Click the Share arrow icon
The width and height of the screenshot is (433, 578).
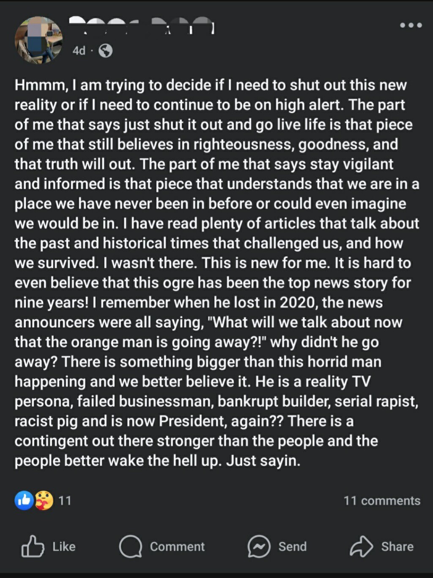pos(361,546)
